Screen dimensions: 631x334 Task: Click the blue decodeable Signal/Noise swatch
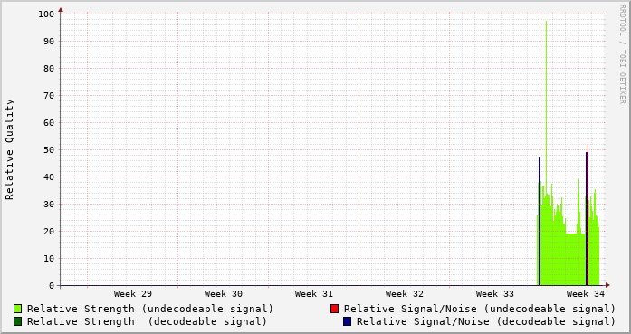click(x=347, y=321)
